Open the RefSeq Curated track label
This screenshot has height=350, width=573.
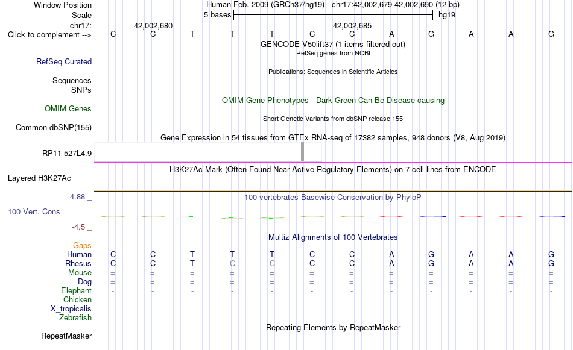click(64, 61)
